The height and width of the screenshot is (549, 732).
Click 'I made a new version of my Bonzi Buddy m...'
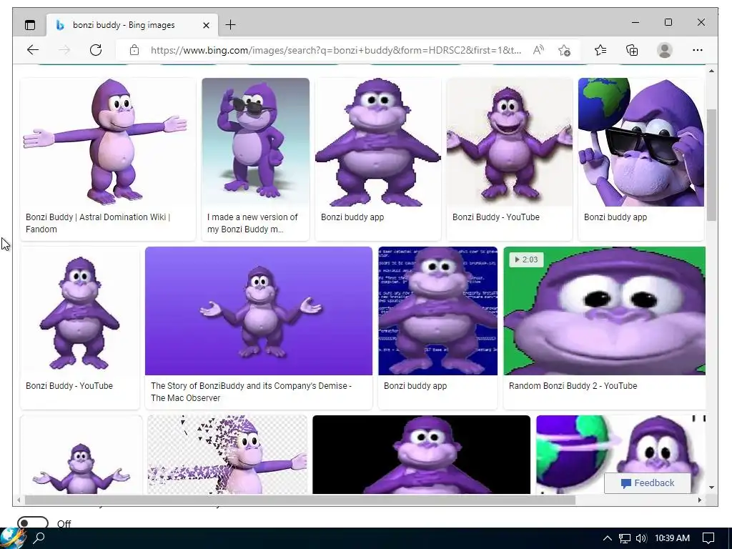tap(252, 223)
